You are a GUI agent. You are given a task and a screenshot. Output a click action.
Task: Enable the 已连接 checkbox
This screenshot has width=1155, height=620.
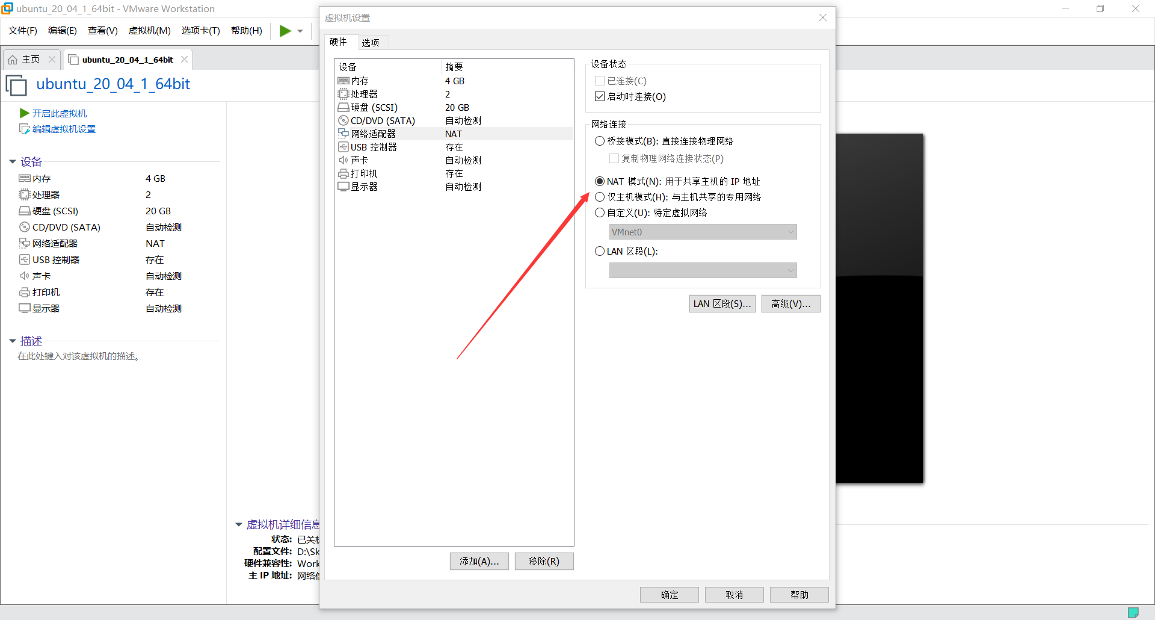(599, 80)
